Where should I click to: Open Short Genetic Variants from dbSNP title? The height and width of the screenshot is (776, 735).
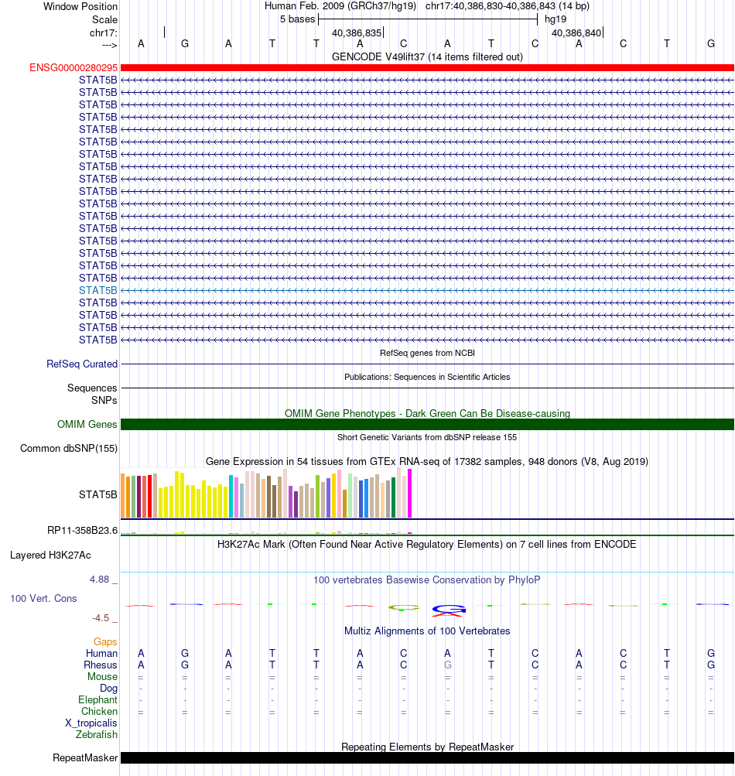point(427,437)
